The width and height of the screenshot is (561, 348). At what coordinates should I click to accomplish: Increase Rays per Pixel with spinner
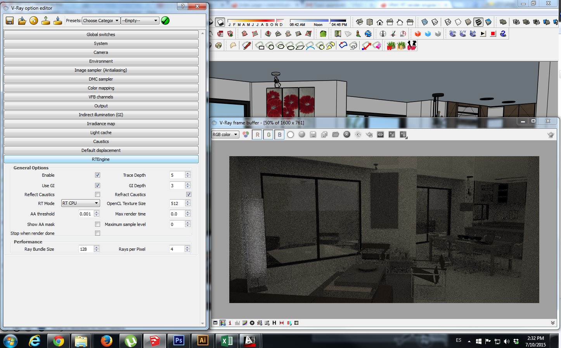(x=188, y=247)
